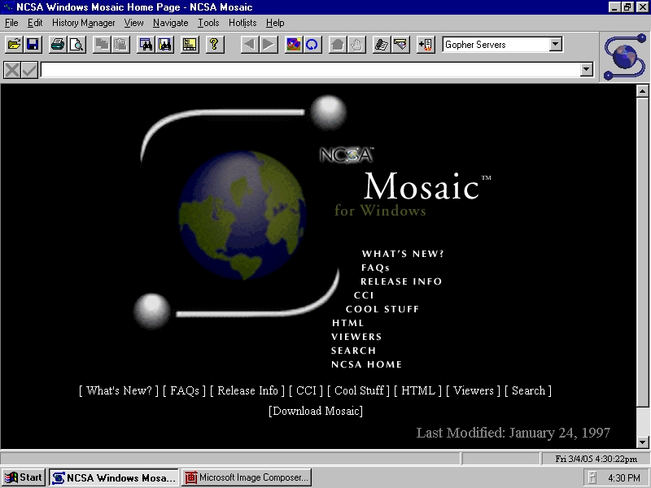Click the first binoculars Find icon

click(146, 45)
